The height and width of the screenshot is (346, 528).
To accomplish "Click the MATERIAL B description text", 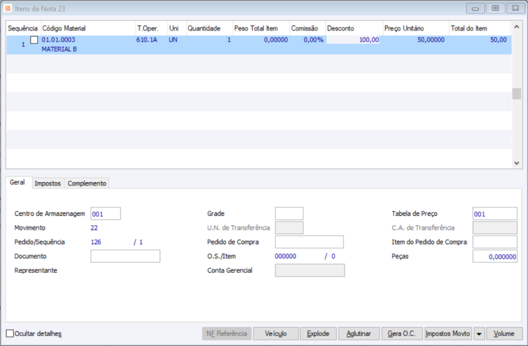I will [59, 49].
